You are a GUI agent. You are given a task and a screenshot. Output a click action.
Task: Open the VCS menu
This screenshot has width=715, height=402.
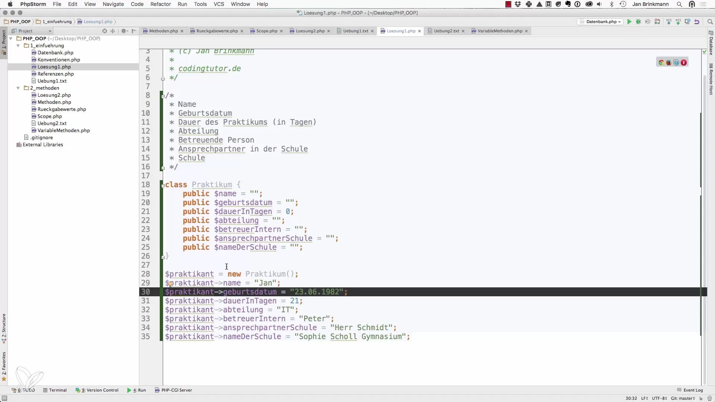pyautogui.click(x=219, y=4)
